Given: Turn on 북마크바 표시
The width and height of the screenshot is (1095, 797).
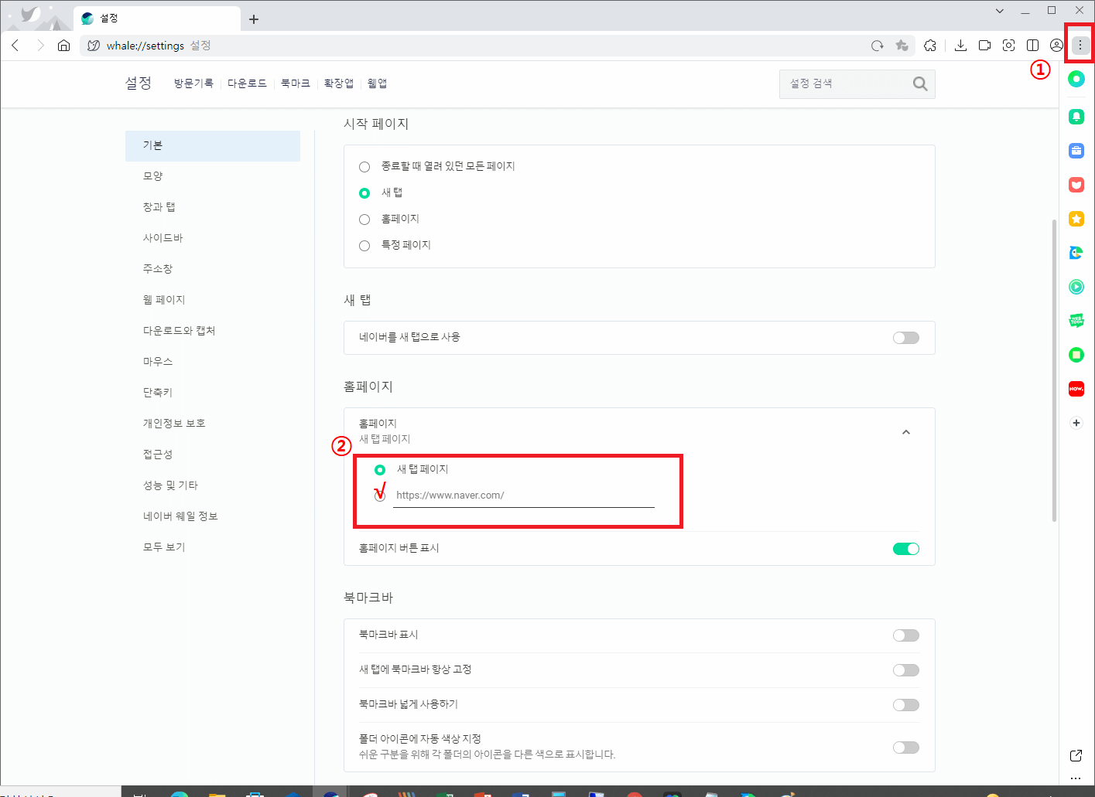Looking at the screenshot, I should (x=905, y=635).
